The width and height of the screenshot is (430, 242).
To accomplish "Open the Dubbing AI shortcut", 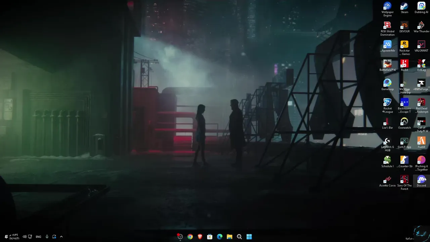I will pyautogui.click(x=421, y=8).
